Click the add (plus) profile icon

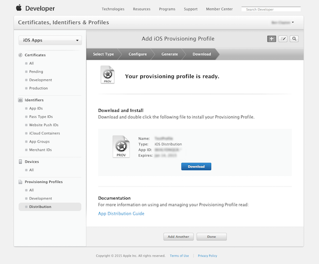click(272, 39)
